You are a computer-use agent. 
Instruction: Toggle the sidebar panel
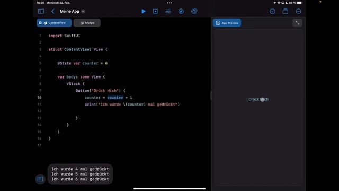41,11
